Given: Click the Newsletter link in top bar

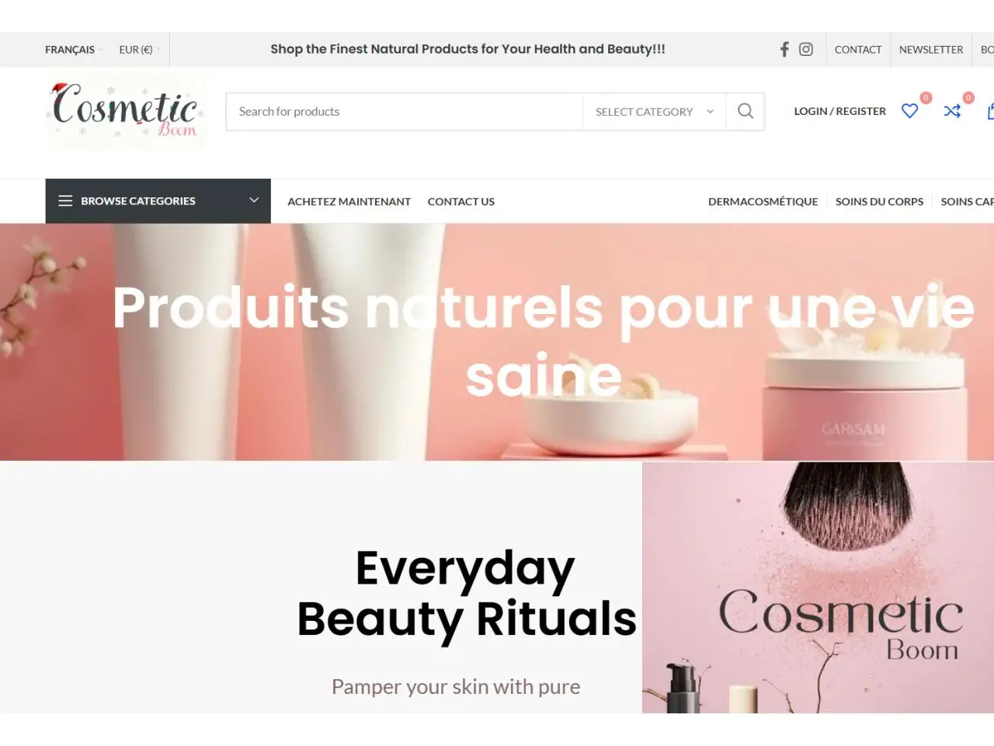Looking at the screenshot, I should (931, 50).
